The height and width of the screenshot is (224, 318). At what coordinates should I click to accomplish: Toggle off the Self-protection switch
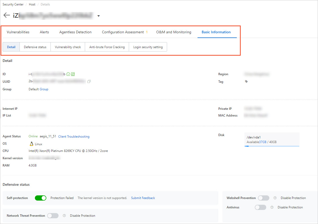[x=40, y=198]
